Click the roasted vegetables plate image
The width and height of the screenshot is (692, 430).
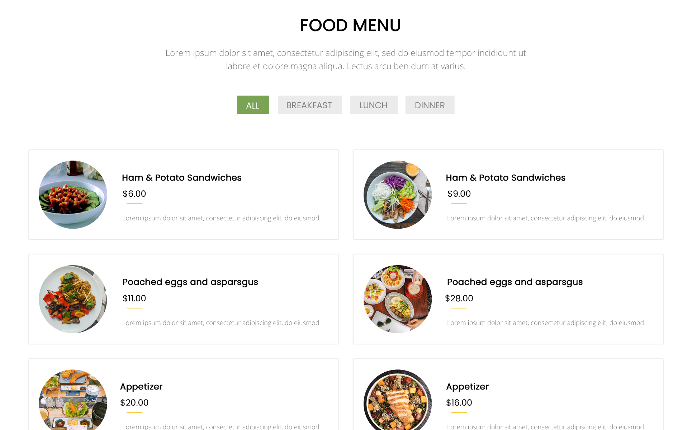73,299
